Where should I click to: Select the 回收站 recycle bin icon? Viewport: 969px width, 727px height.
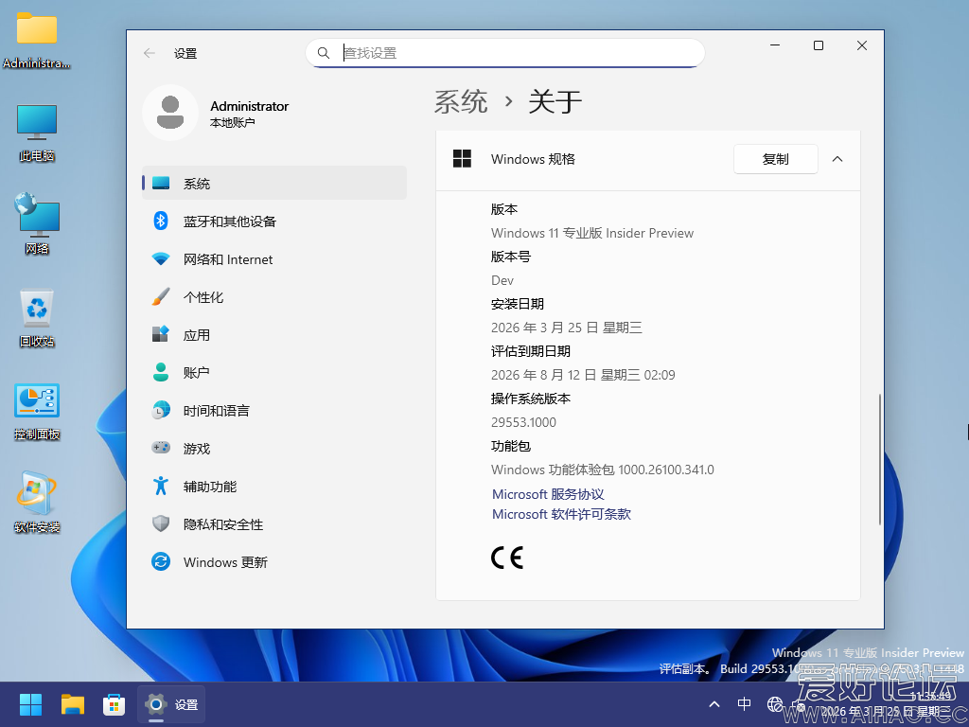tap(37, 317)
